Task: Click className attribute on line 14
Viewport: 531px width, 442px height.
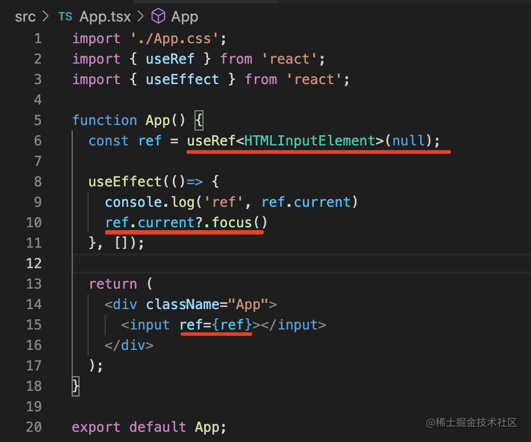Action: (x=182, y=305)
